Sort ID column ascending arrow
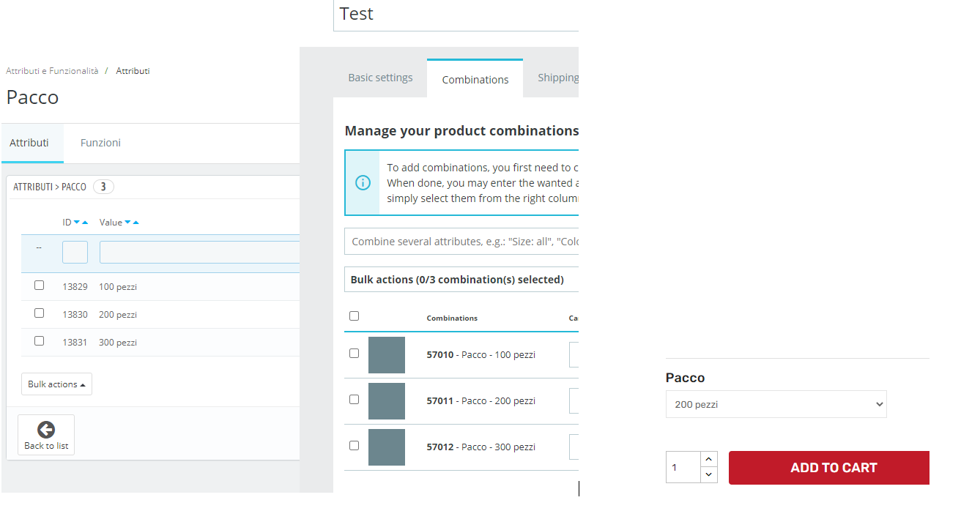Image resolution: width=961 pixels, height=511 pixels. tap(85, 223)
